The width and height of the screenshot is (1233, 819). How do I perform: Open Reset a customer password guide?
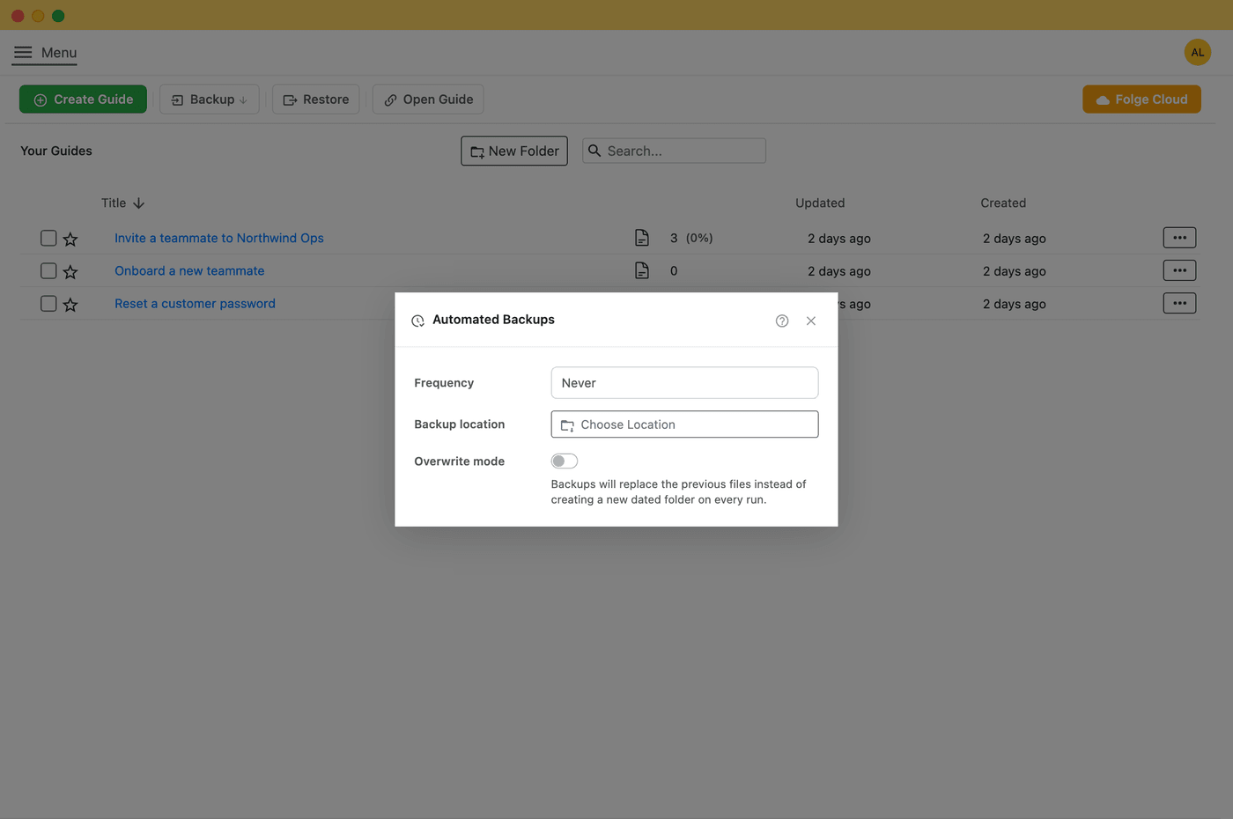[195, 303]
